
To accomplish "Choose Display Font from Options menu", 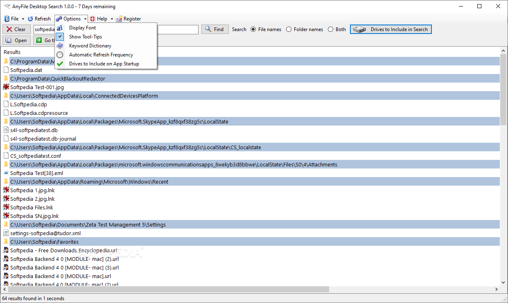I will point(106,28).
